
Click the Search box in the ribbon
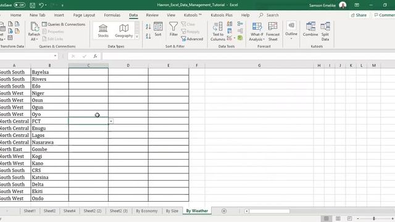point(272,15)
